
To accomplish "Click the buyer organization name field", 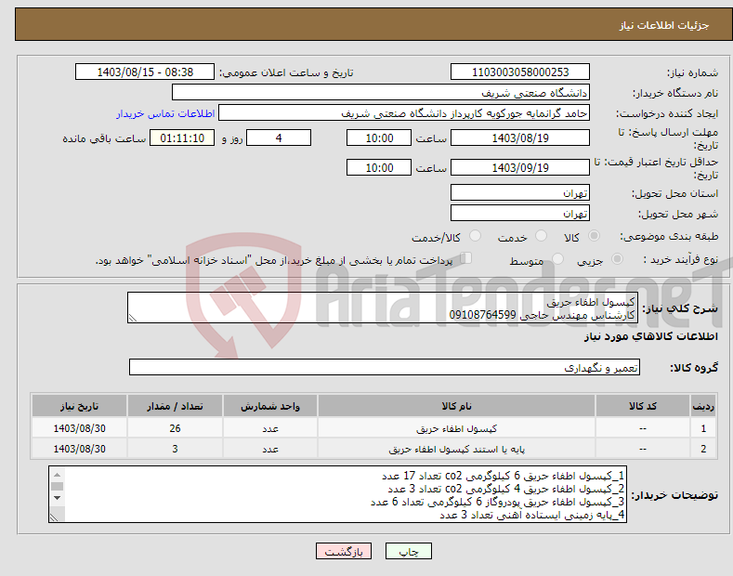I will point(381,93).
